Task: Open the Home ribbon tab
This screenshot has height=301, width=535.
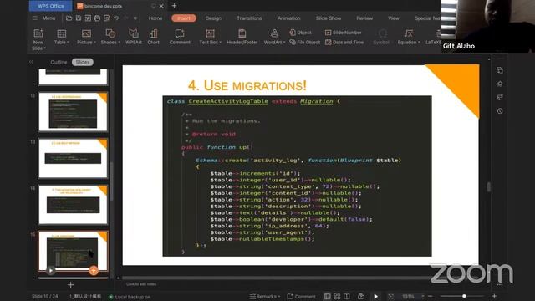Action: [155, 18]
